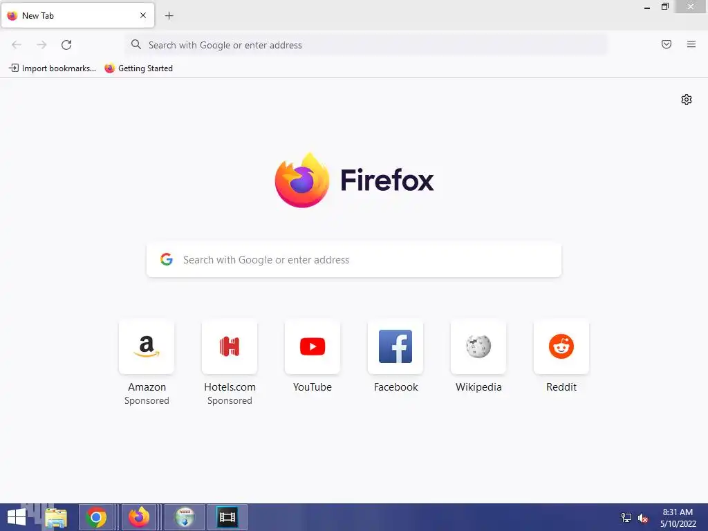Open the film strip app on taskbar
The image size is (708, 531).
point(227,517)
